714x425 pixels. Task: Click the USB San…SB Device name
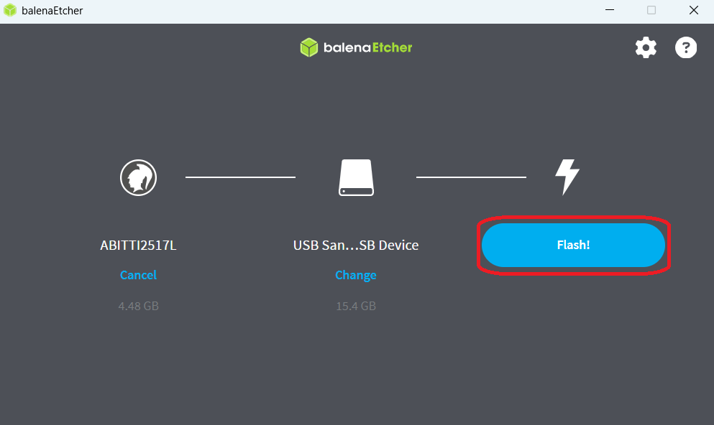356,245
